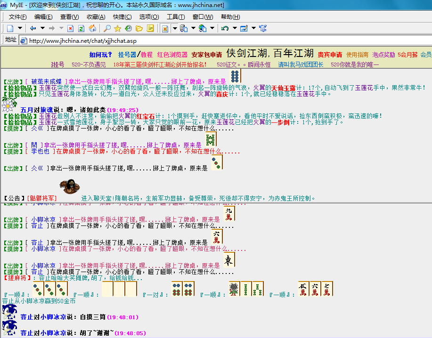Open the 使用指南 link

(x=357, y=55)
